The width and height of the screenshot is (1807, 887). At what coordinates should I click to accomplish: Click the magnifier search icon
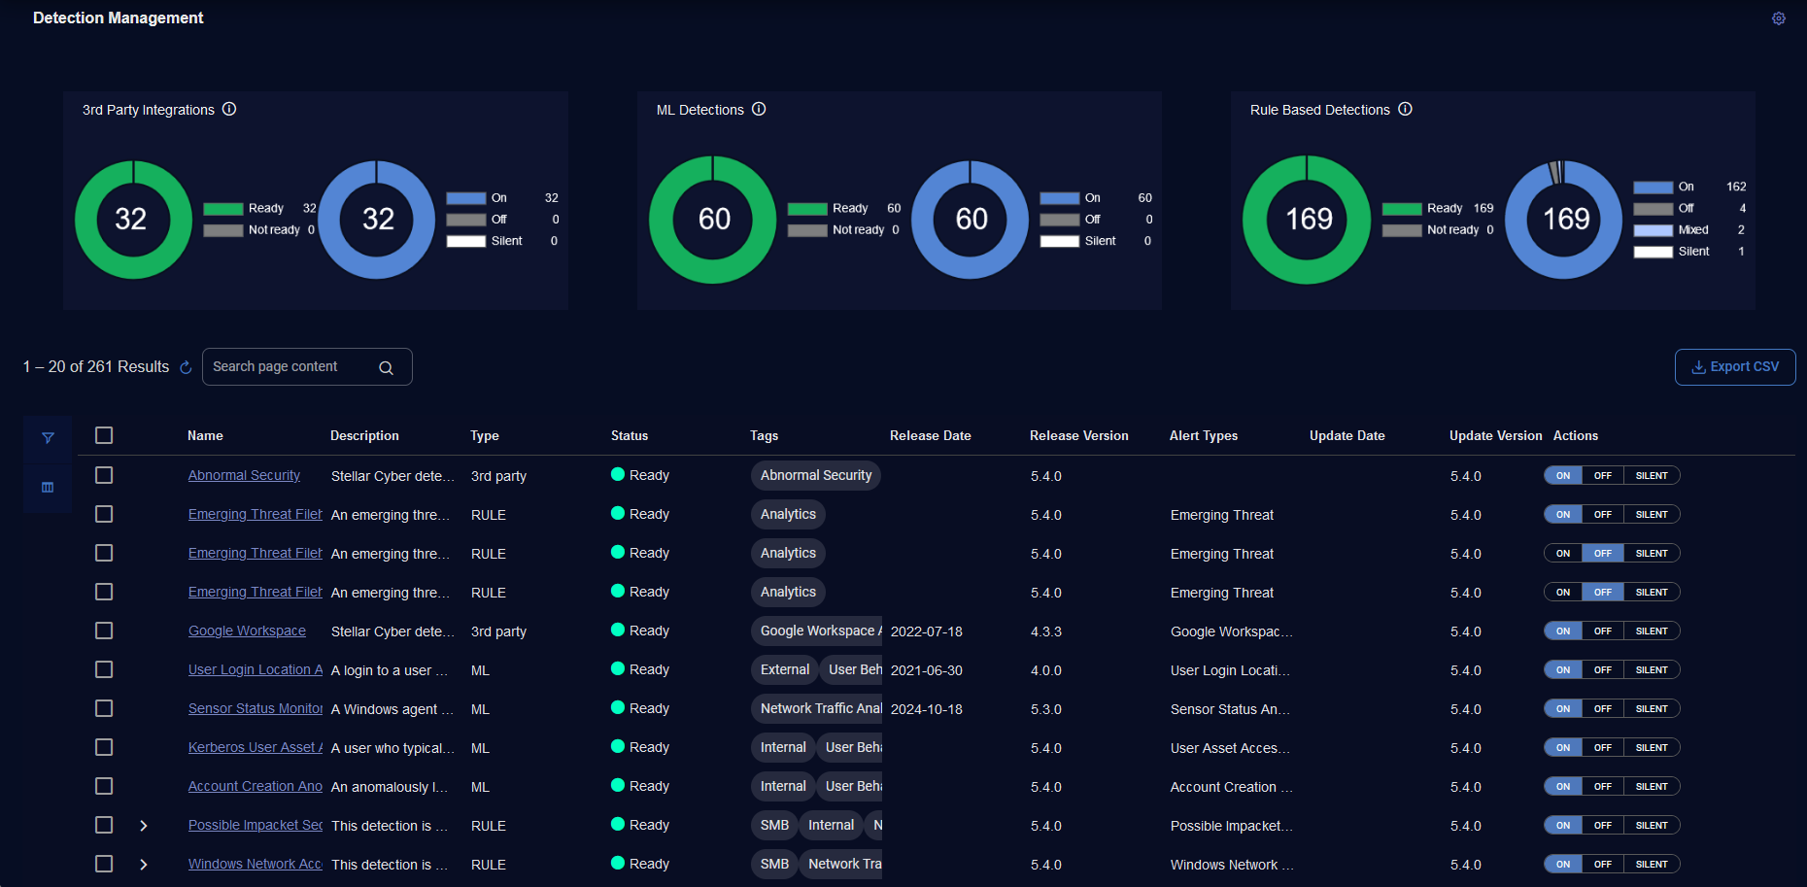[x=386, y=367]
